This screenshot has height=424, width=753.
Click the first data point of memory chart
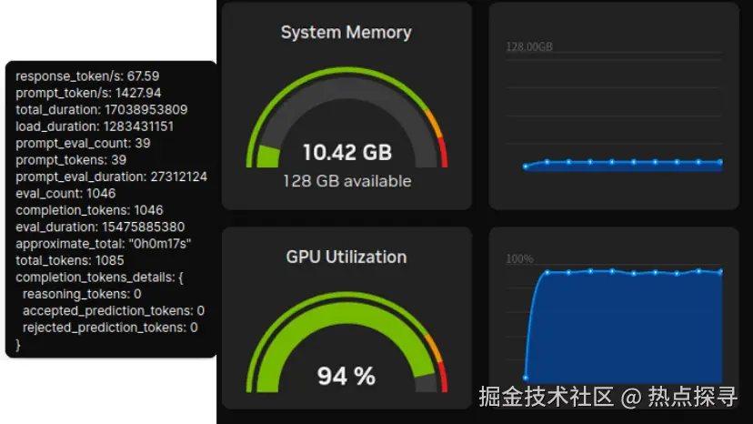[526, 167]
